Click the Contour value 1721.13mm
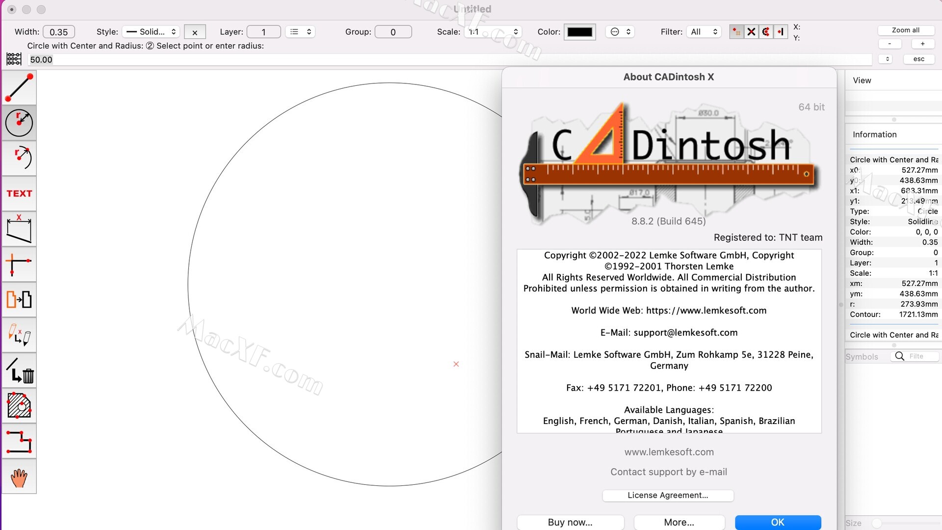942x530 pixels. (918, 314)
